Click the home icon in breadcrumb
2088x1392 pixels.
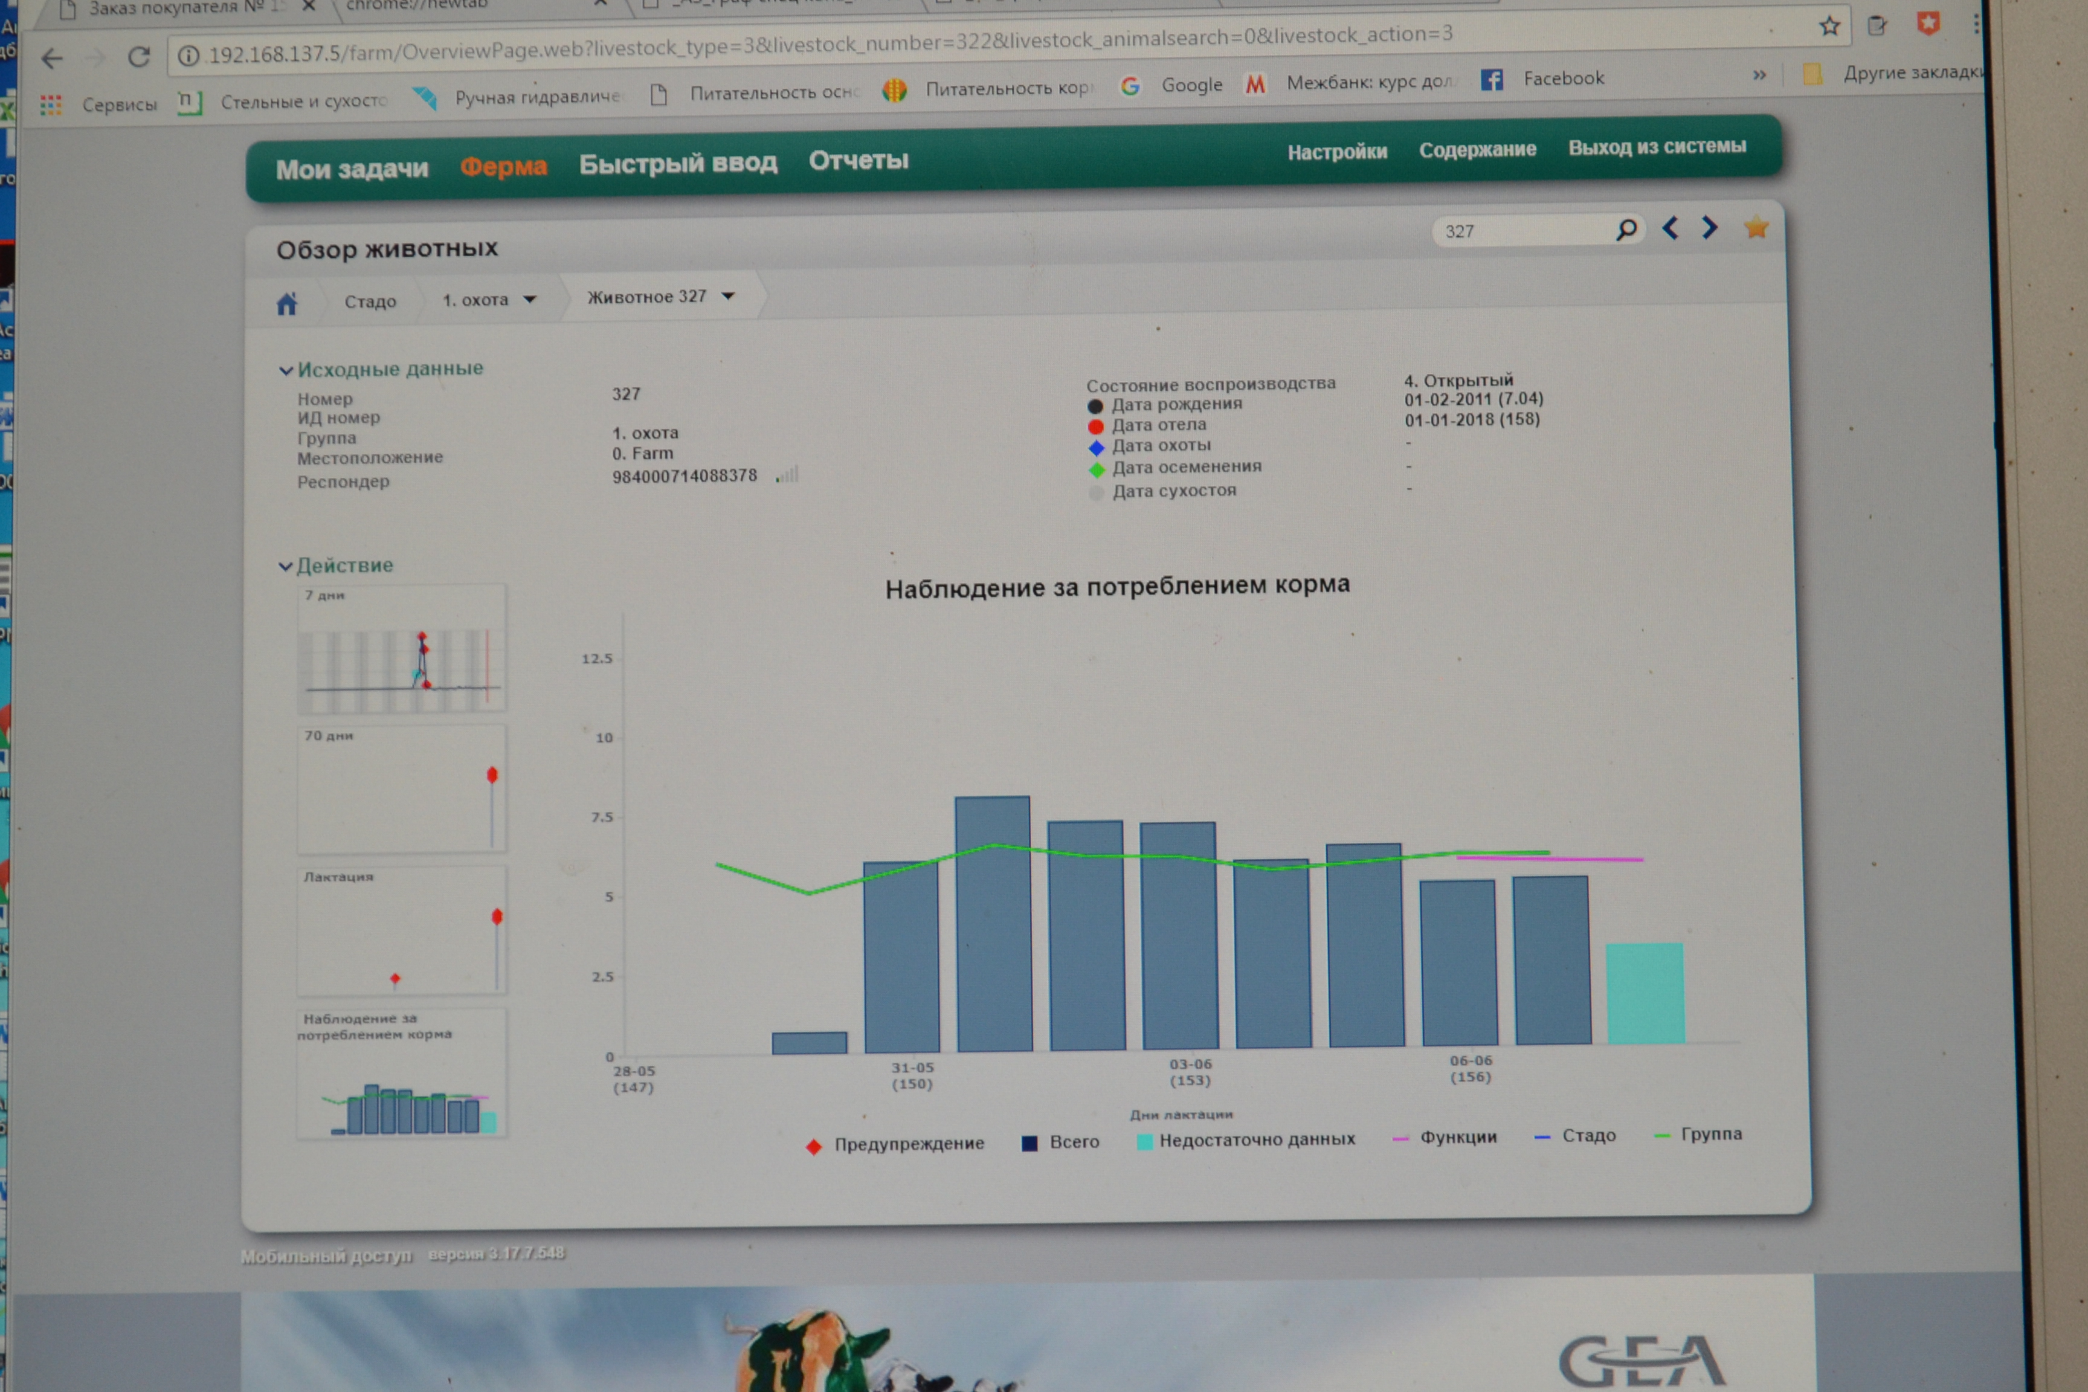click(286, 304)
